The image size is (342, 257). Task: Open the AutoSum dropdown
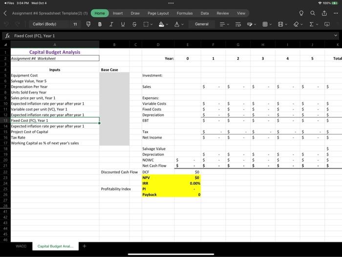tap(314, 24)
